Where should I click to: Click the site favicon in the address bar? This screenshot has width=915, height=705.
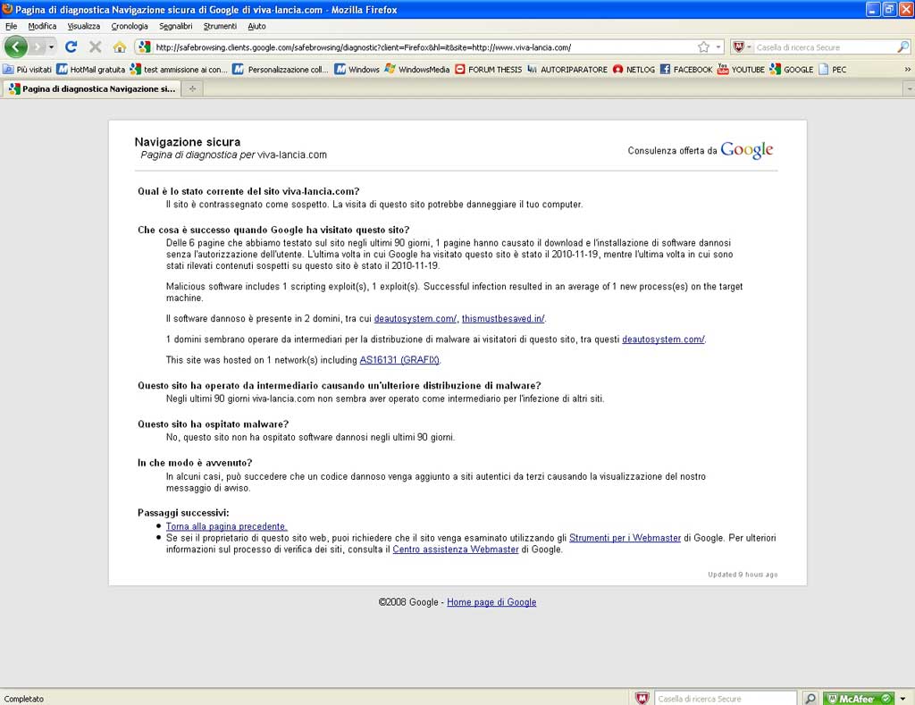[x=144, y=47]
